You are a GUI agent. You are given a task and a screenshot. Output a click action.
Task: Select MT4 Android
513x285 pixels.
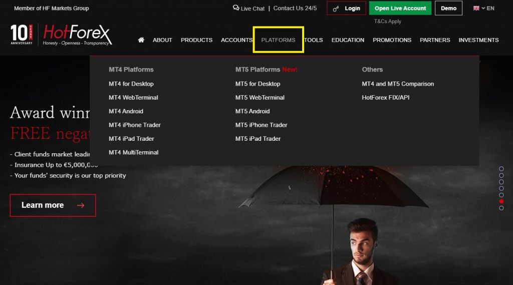click(126, 111)
